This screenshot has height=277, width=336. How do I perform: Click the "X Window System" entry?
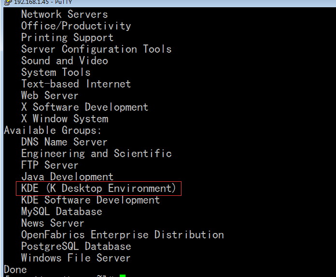click(64, 119)
